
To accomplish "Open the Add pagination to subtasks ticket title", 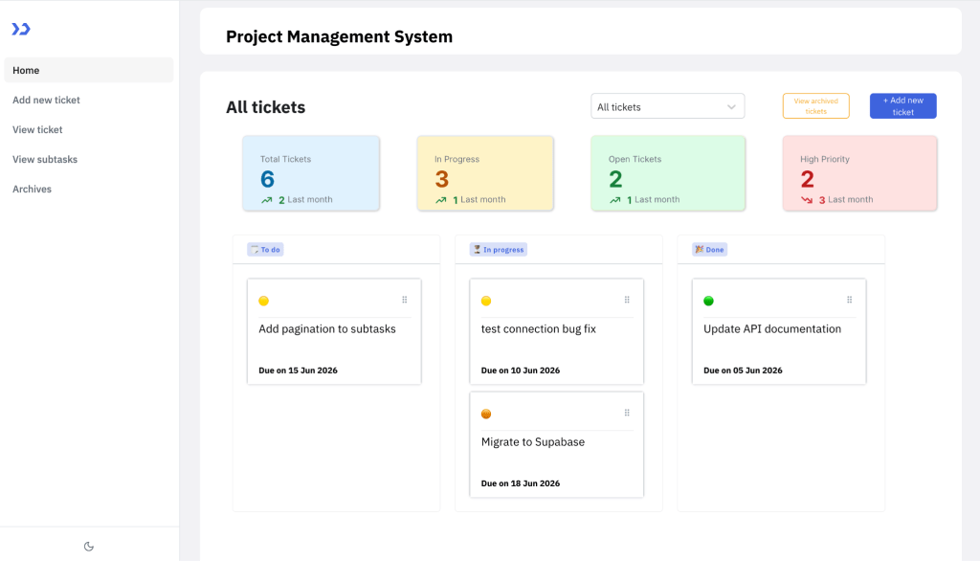I will click(327, 329).
